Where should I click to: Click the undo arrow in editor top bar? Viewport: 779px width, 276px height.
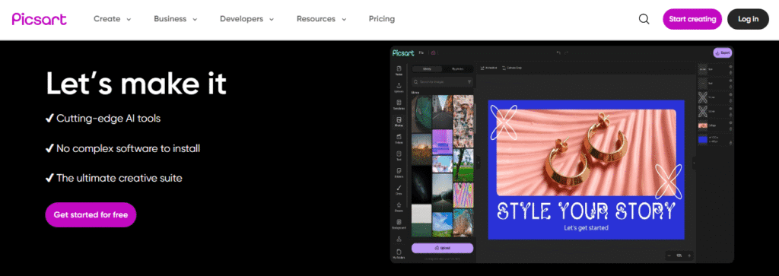(558, 52)
